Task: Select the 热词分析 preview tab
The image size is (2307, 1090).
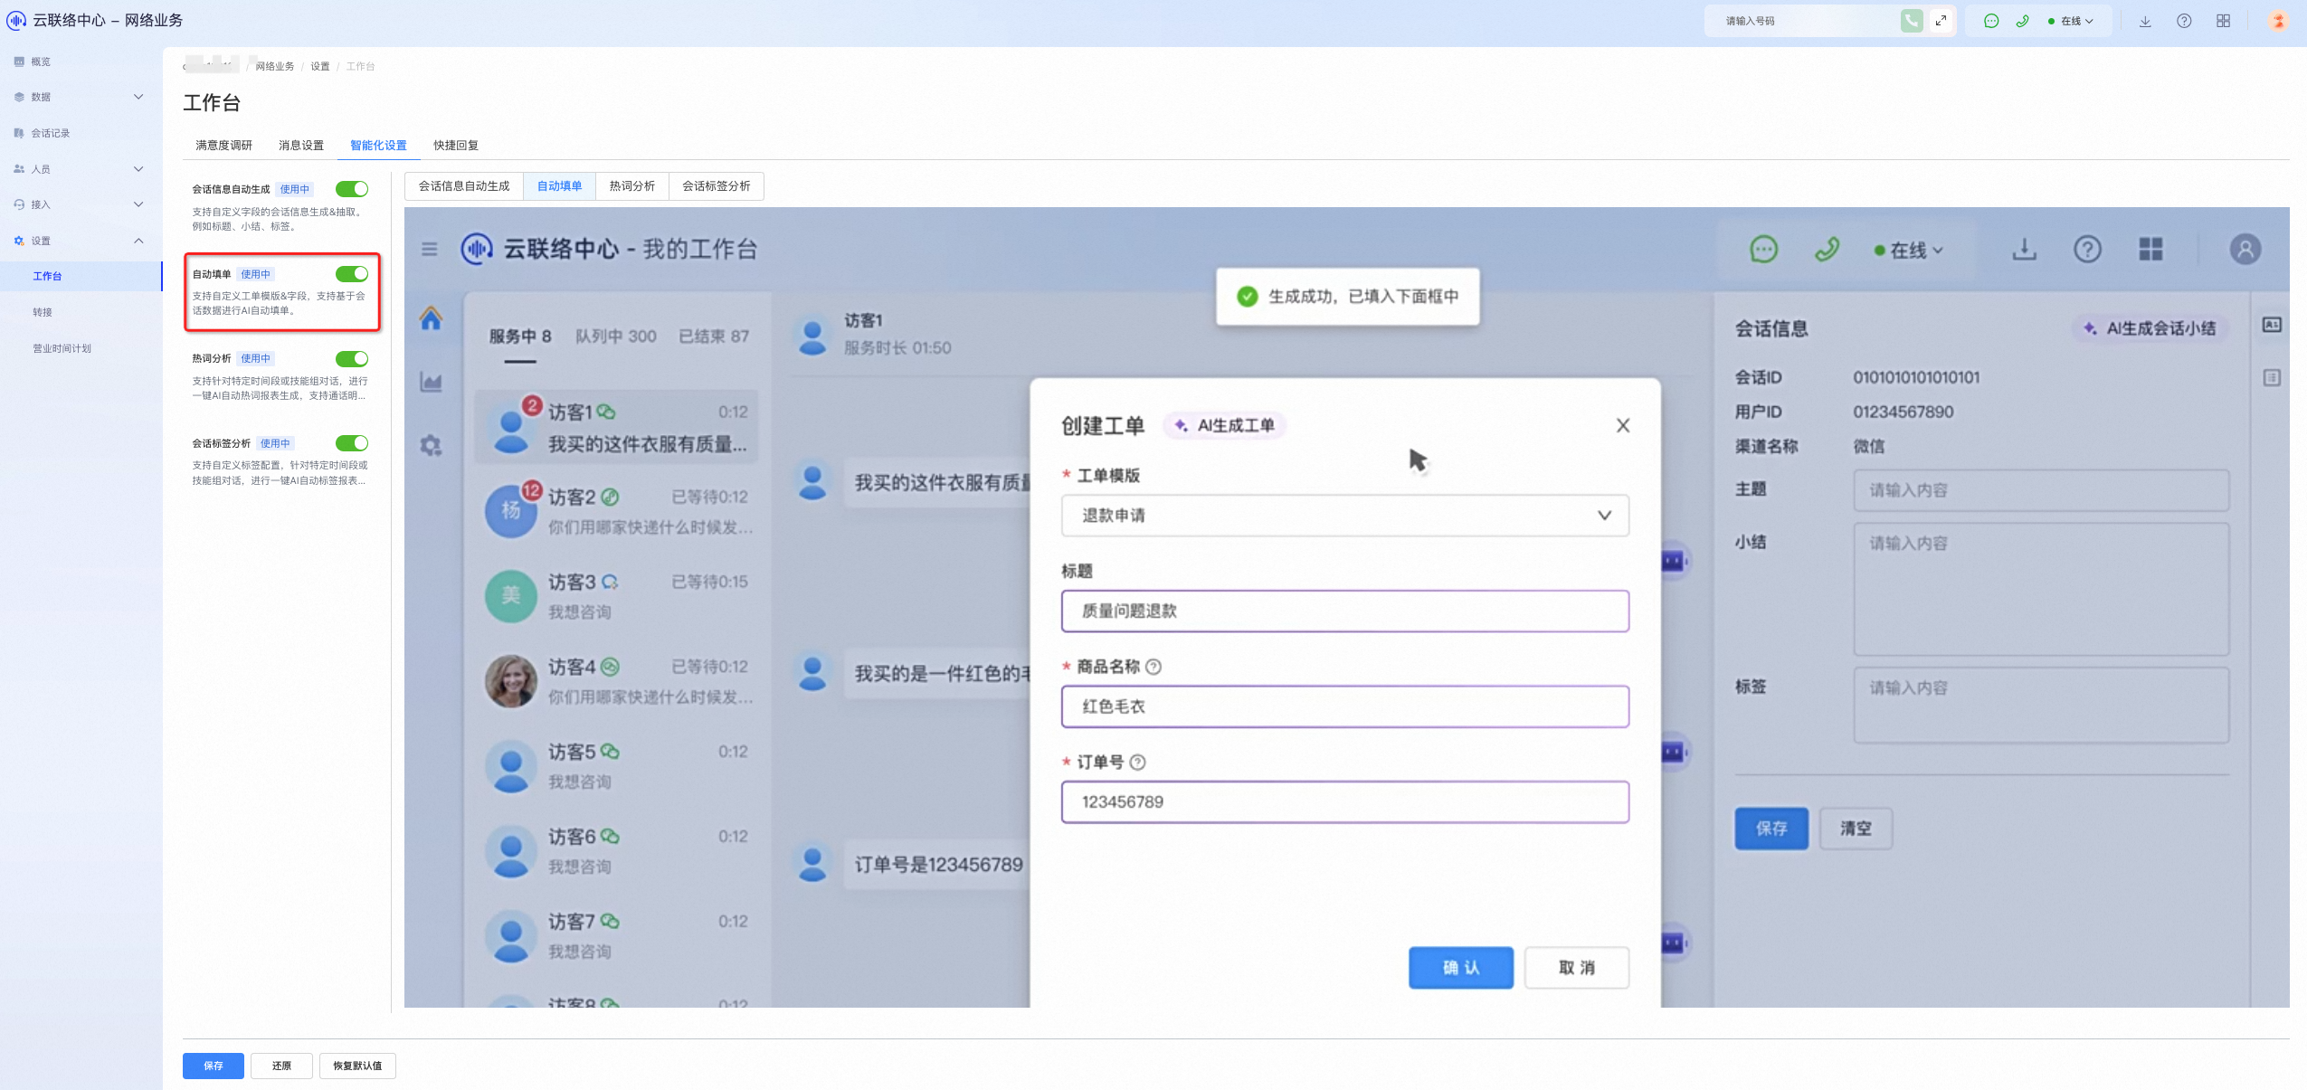Action: (x=632, y=186)
